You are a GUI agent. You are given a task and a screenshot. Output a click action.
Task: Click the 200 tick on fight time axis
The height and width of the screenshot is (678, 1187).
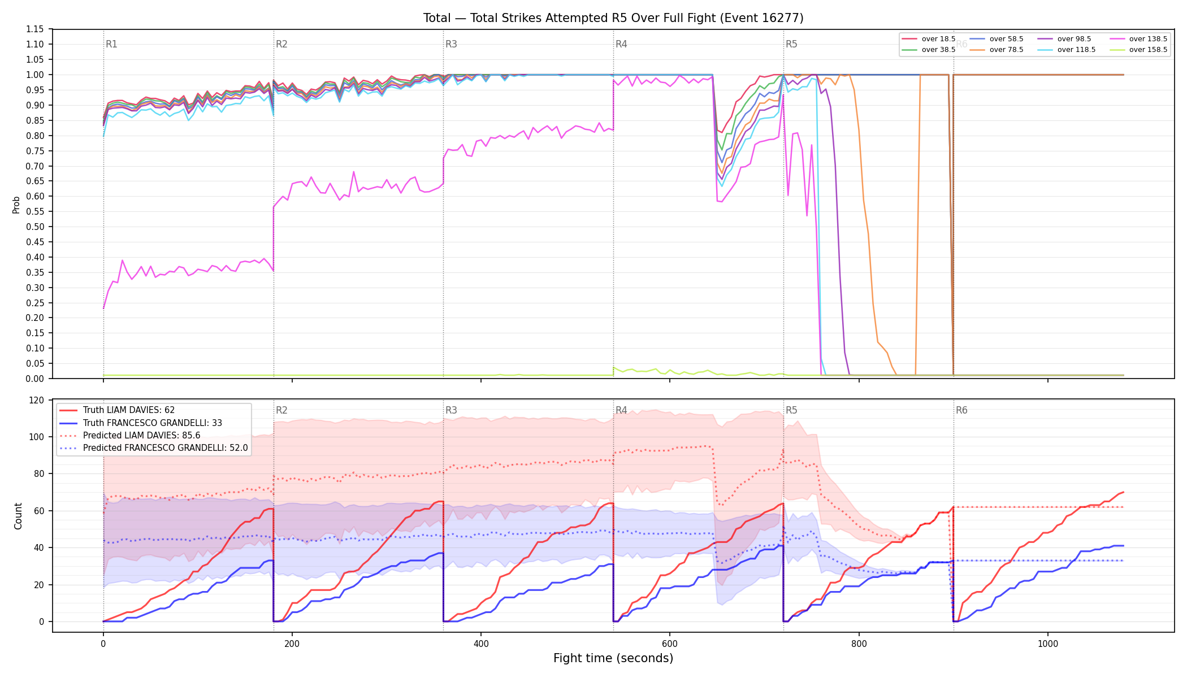point(292,644)
